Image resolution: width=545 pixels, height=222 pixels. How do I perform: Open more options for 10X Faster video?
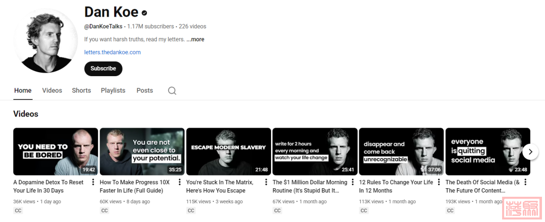point(179,183)
